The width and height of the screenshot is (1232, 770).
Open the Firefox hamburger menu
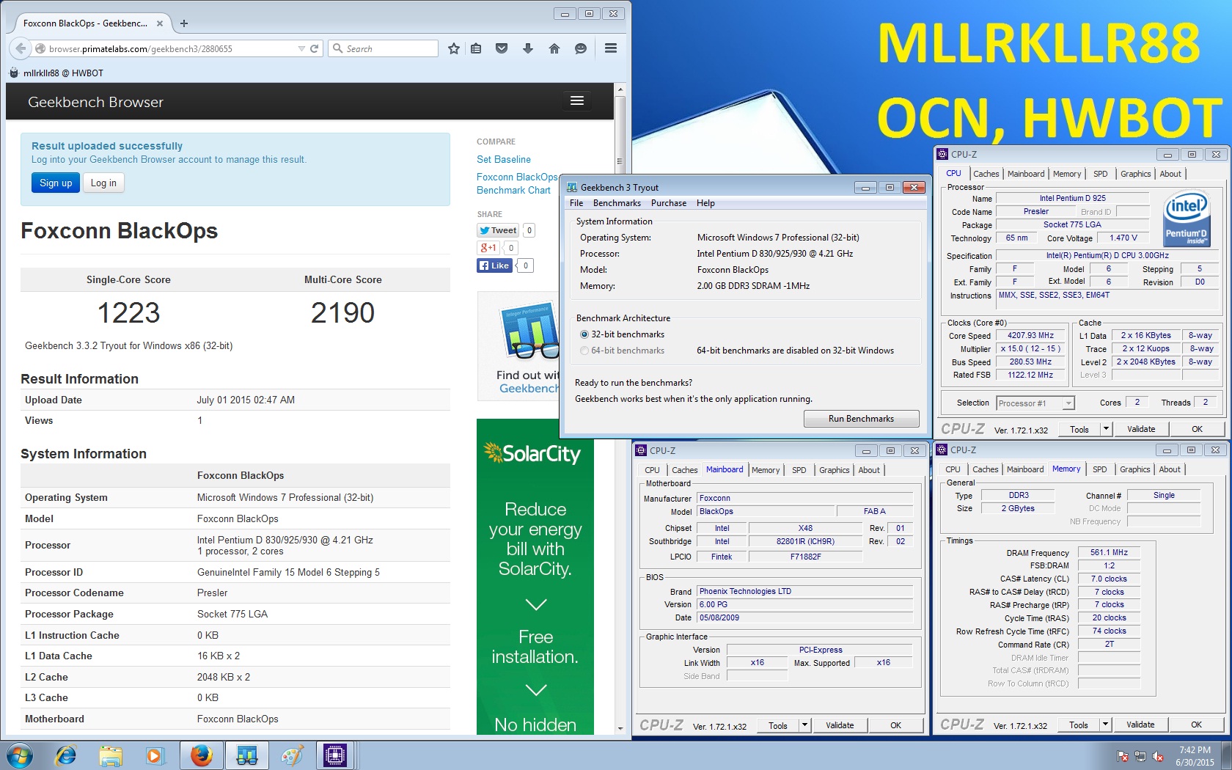[610, 48]
